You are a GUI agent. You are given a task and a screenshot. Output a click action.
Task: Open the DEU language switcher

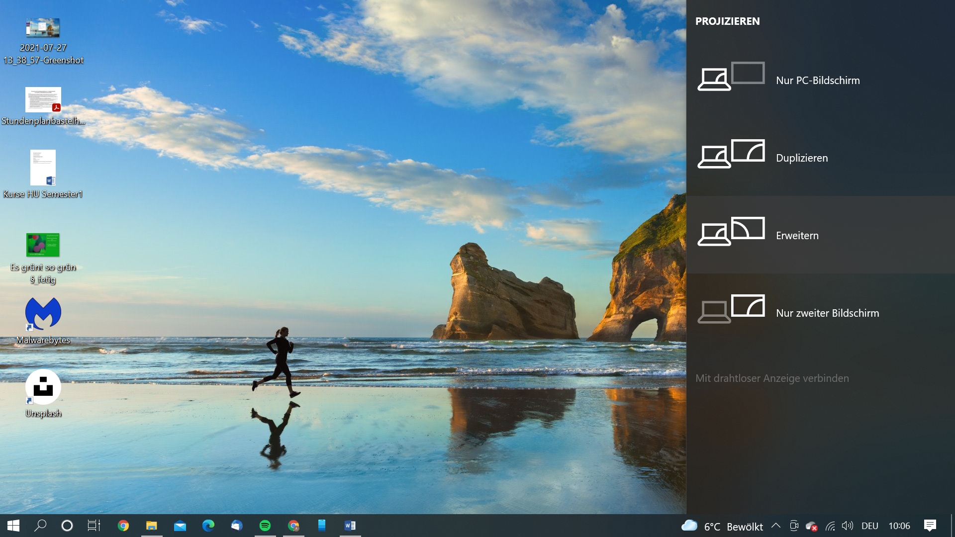click(x=871, y=526)
